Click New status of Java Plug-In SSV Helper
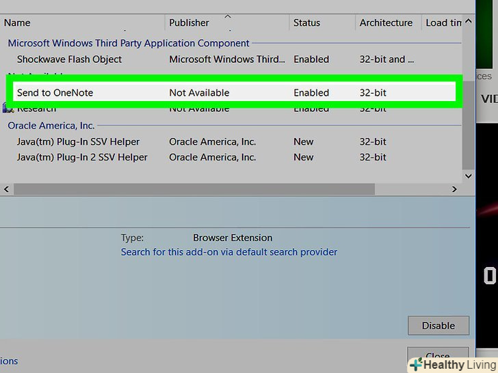Screen dimensions: 498x373 (303, 142)
